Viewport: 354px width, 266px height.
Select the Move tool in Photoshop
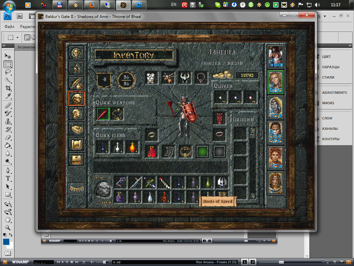(8, 56)
